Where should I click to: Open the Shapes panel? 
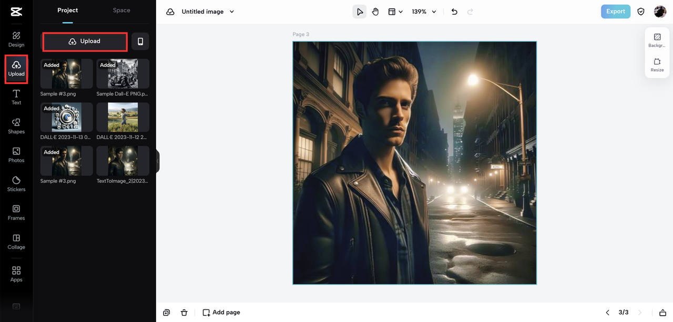click(x=16, y=126)
